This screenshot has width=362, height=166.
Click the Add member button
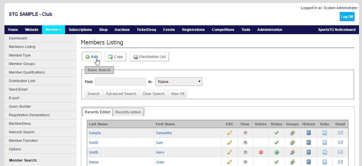click(x=92, y=57)
